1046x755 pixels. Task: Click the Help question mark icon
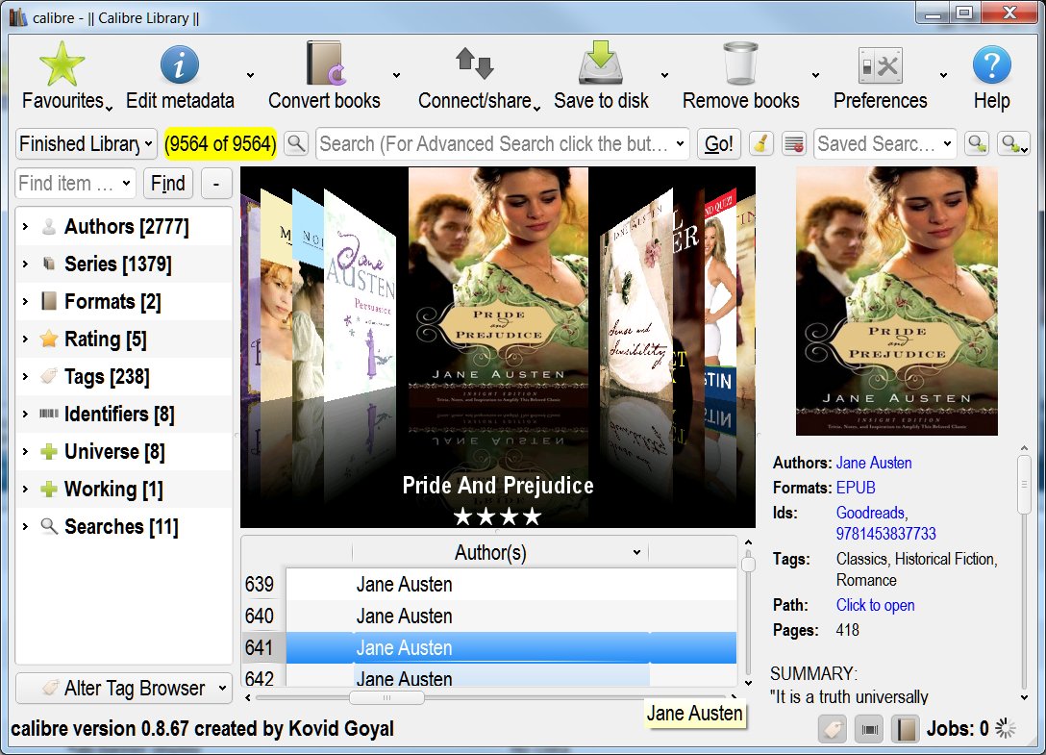(x=991, y=65)
